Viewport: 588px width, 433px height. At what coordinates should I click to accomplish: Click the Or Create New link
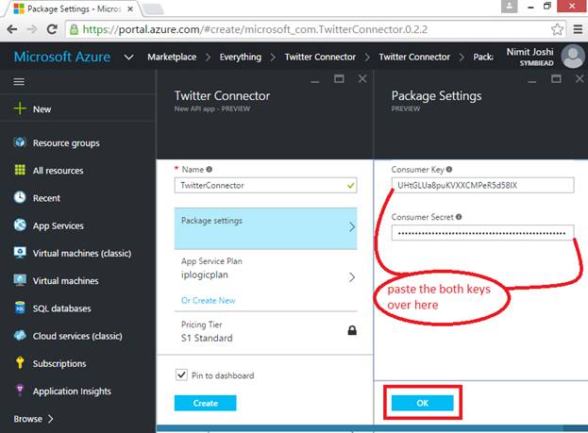[209, 300]
